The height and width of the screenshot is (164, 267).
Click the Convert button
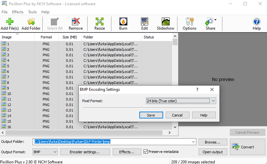(x=247, y=147)
